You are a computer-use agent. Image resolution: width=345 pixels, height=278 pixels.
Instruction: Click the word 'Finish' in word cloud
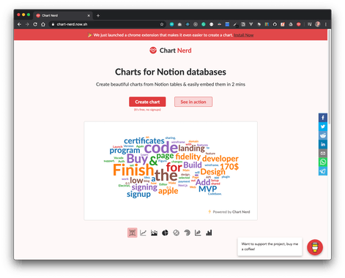coord(133,170)
